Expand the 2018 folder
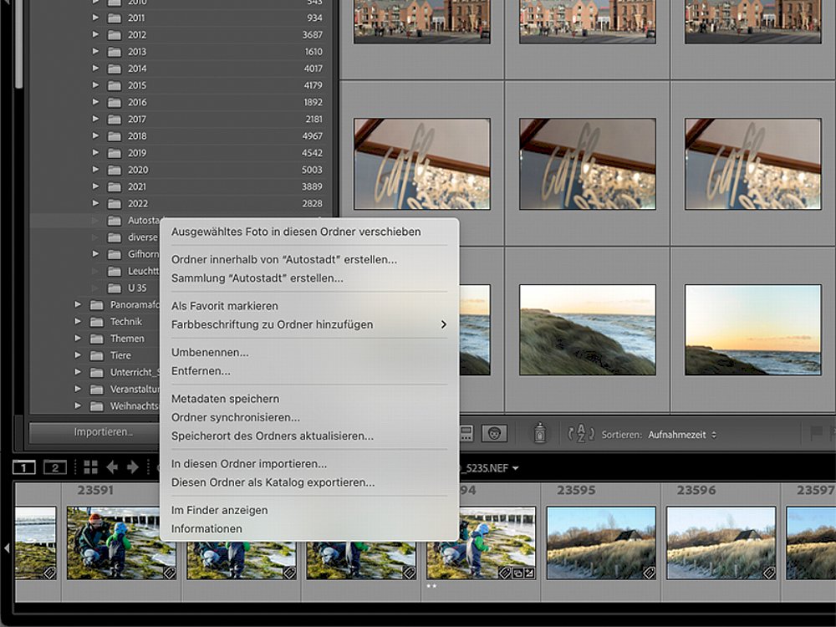 coord(95,136)
